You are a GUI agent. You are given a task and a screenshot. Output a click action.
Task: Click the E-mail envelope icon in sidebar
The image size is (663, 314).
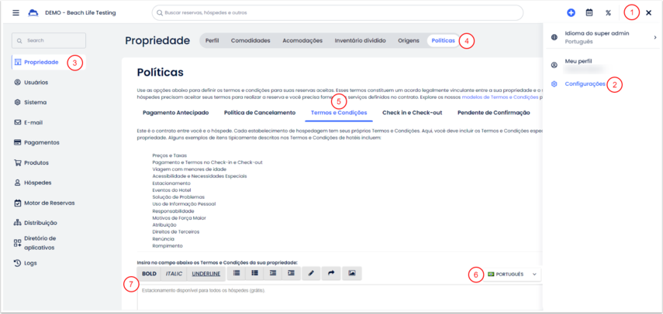coord(18,123)
